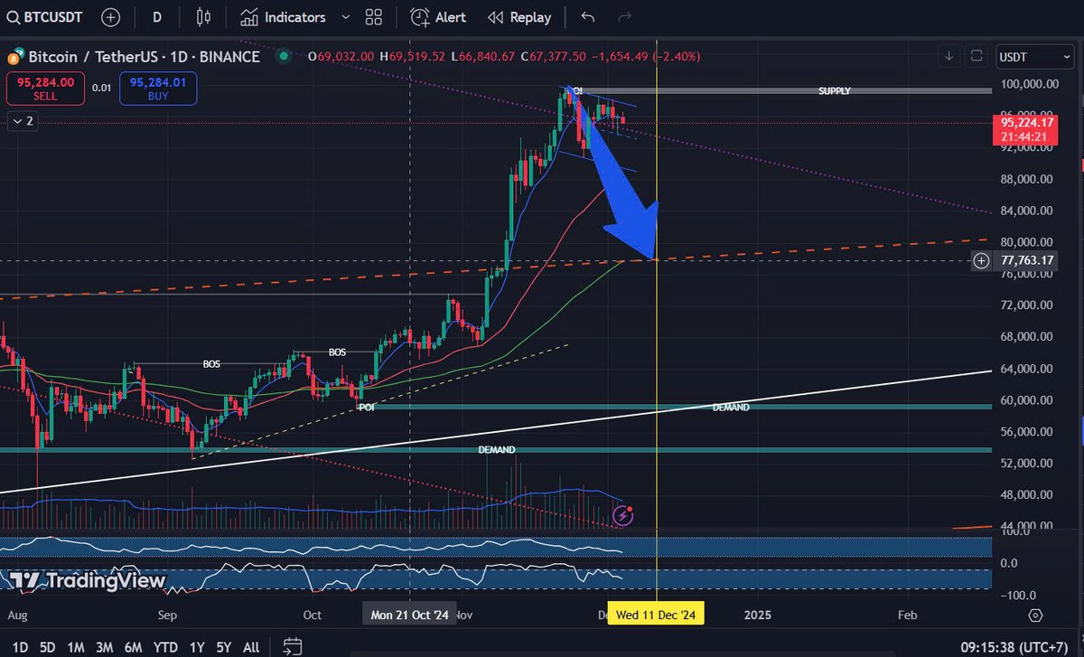Click the BOS label near September
Image resolution: width=1084 pixels, height=657 pixels.
[211, 364]
